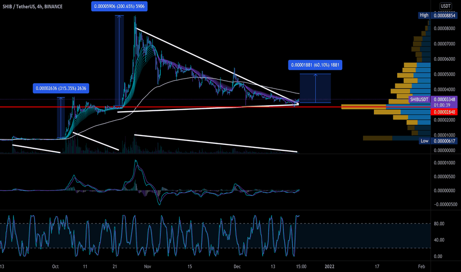
Task: Click the 0.00004000 price axis value
Action: [x=444, y=90]
